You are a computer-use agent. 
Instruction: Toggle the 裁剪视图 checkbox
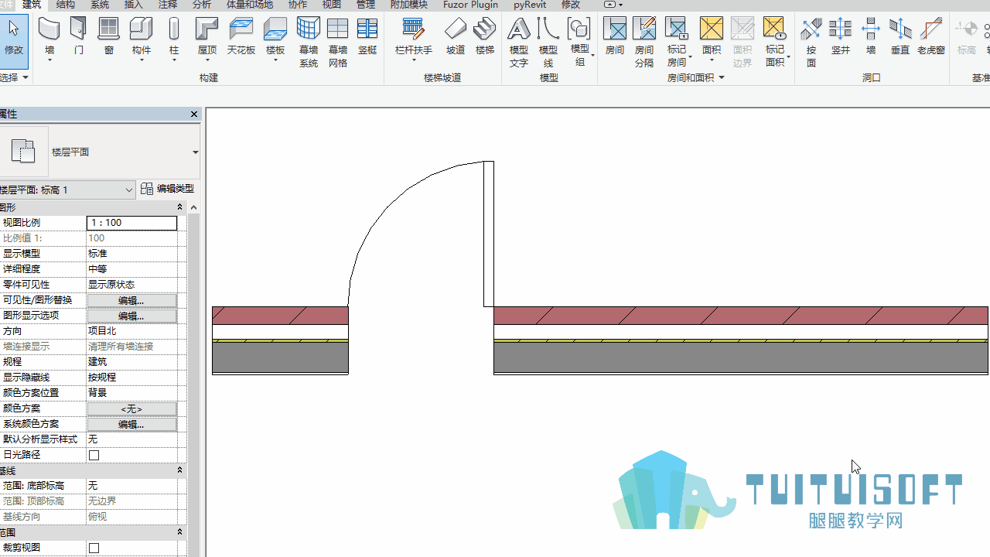click(x=94, y=548)
